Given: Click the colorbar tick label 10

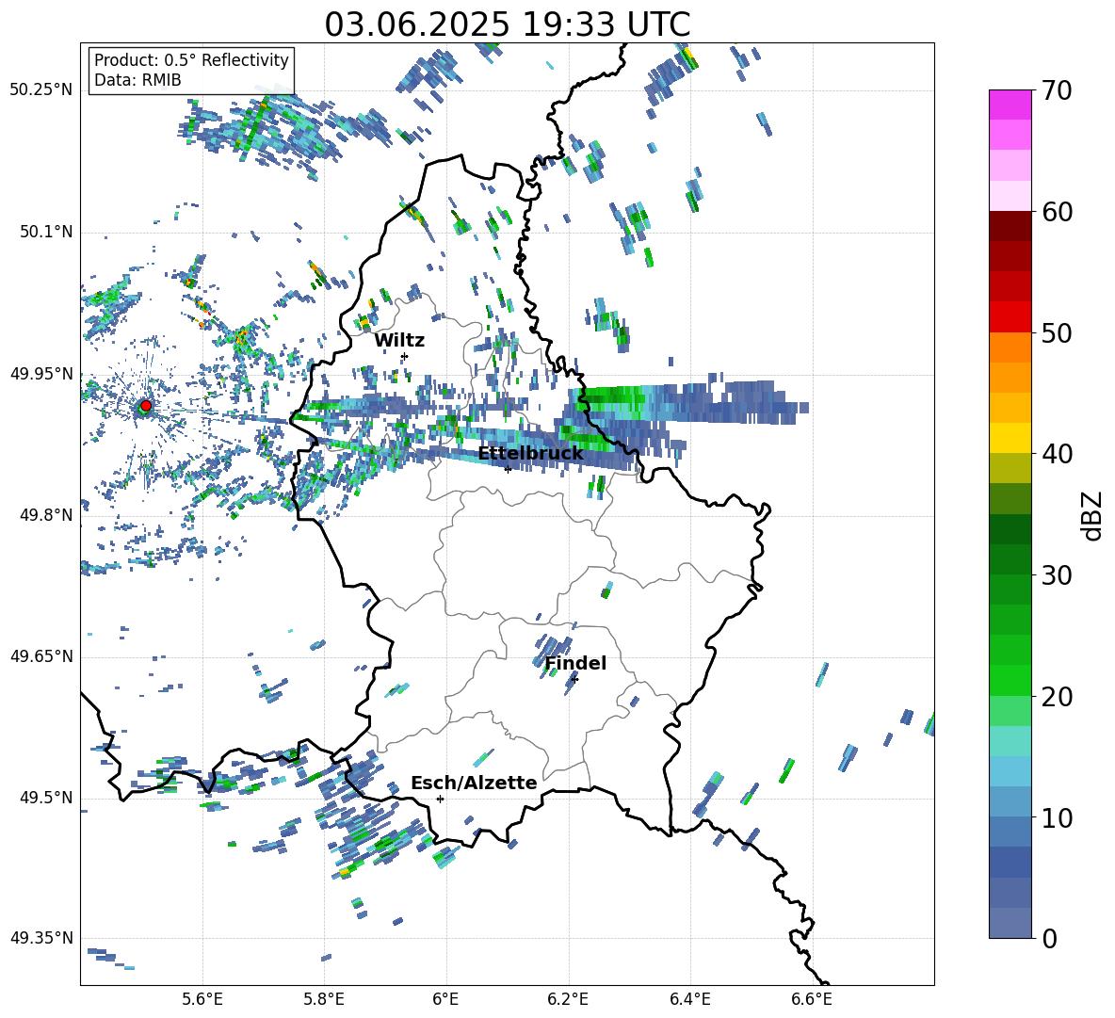Looking at the screenshot, I should pos(1057,817).
